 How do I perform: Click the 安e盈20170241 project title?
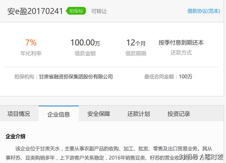(x=35, y=11)
